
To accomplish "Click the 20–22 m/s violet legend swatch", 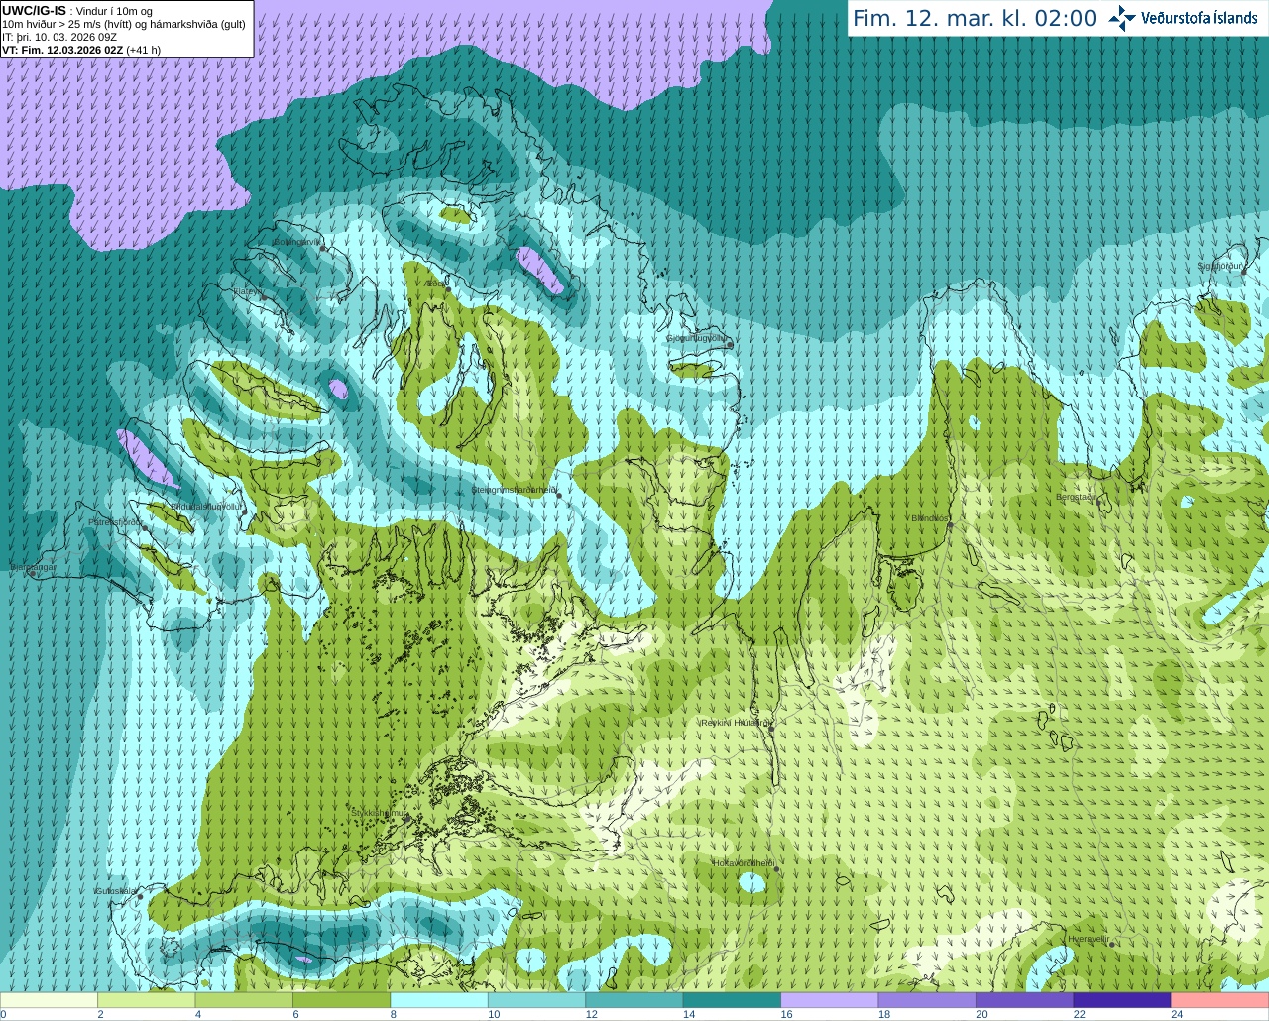I will click(1025, 1000).
